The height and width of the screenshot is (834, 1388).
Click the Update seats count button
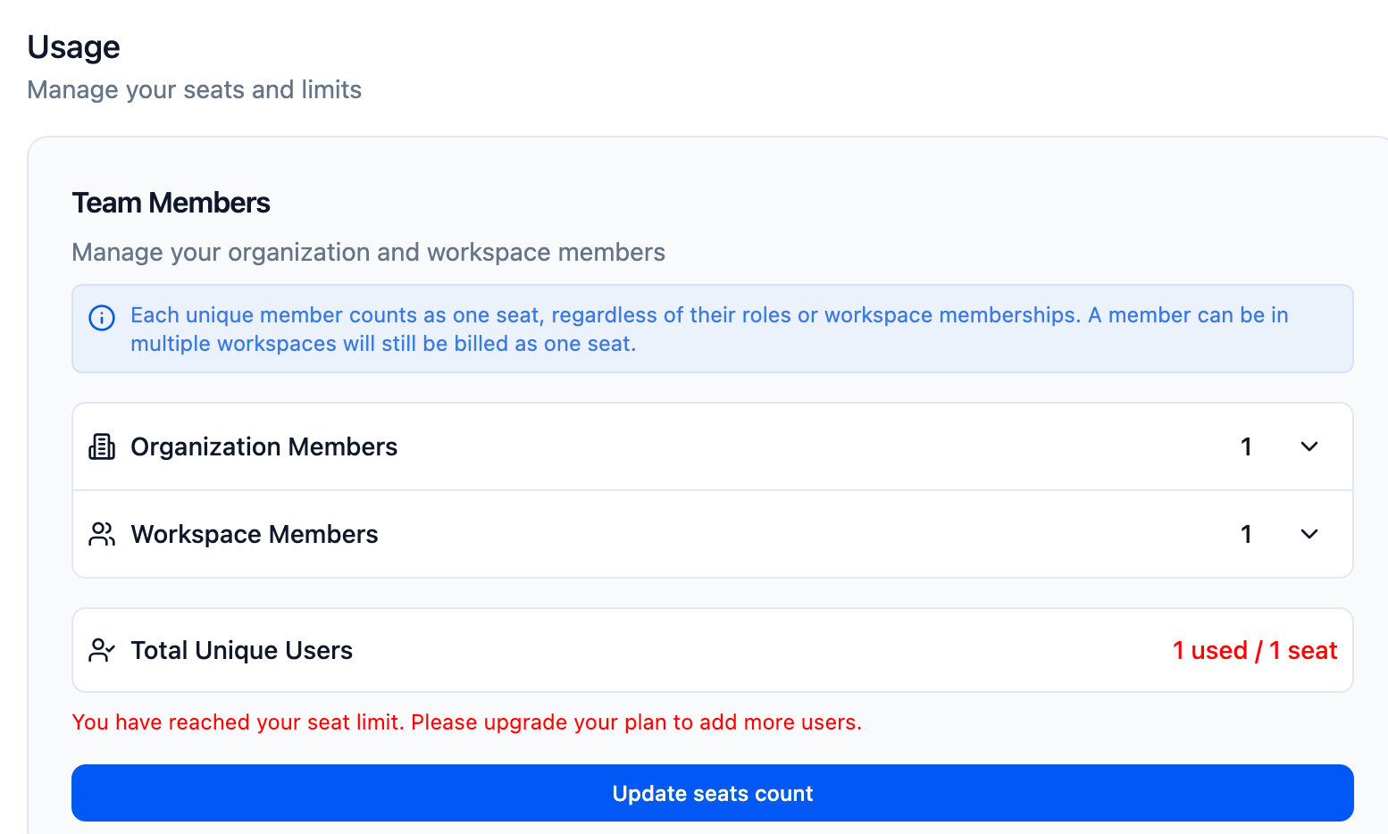713,793
